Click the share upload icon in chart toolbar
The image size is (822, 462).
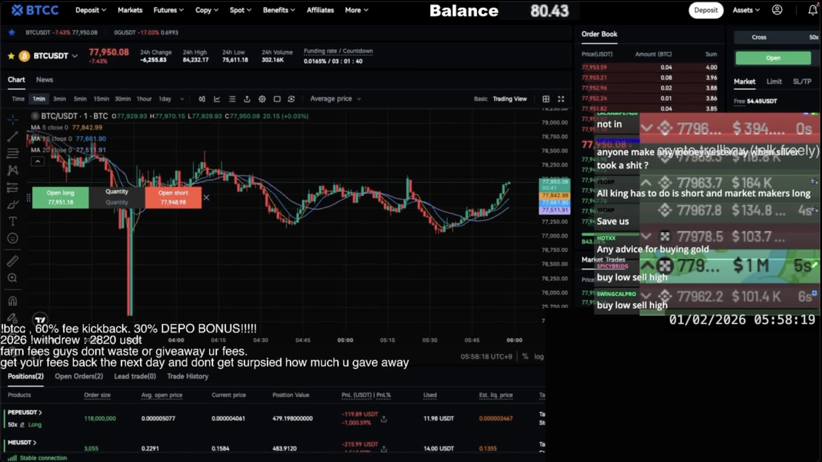(x=247, y=99)
